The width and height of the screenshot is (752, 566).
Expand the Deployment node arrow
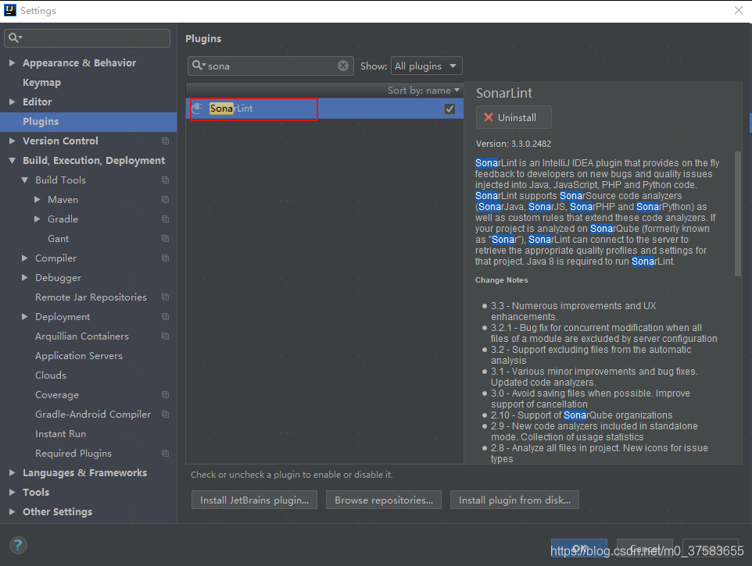[x=24, y=316]
